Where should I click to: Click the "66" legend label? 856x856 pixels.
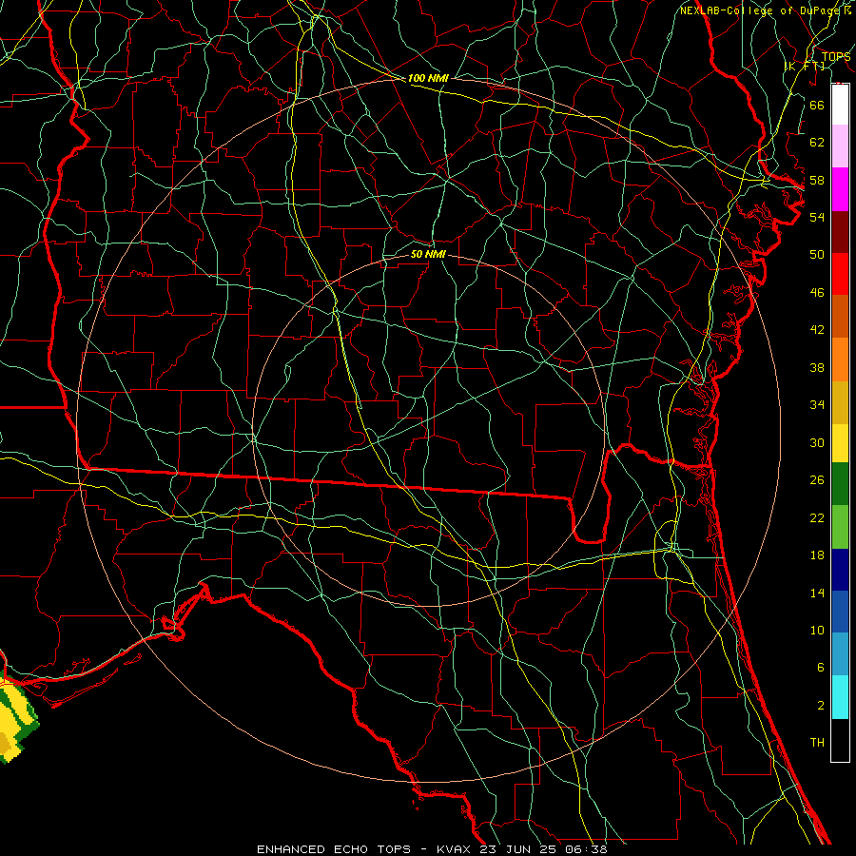(x=817, y=105)
